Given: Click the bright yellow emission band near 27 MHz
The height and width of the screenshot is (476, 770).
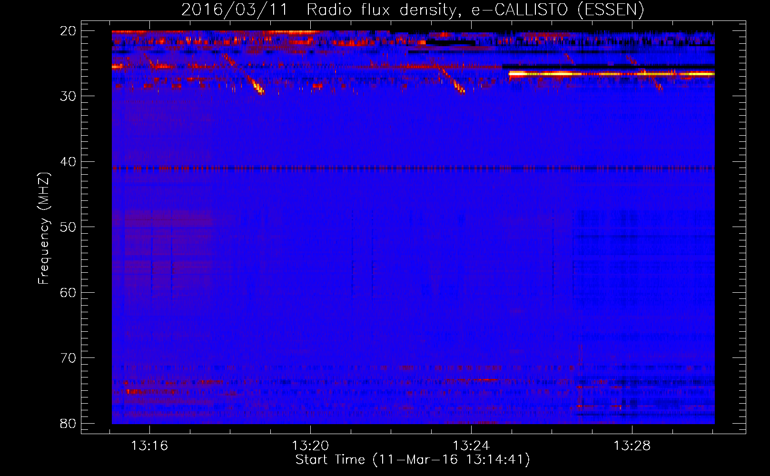Looking at the screenshot, I should coord(612,74).
